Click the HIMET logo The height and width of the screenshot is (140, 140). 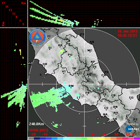coord(132,129)
